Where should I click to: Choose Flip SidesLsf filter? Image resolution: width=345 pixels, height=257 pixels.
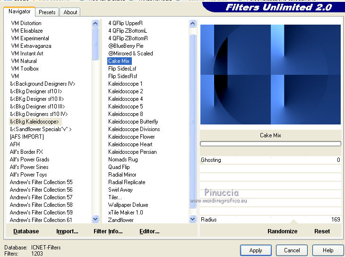(x=122, y=69)
